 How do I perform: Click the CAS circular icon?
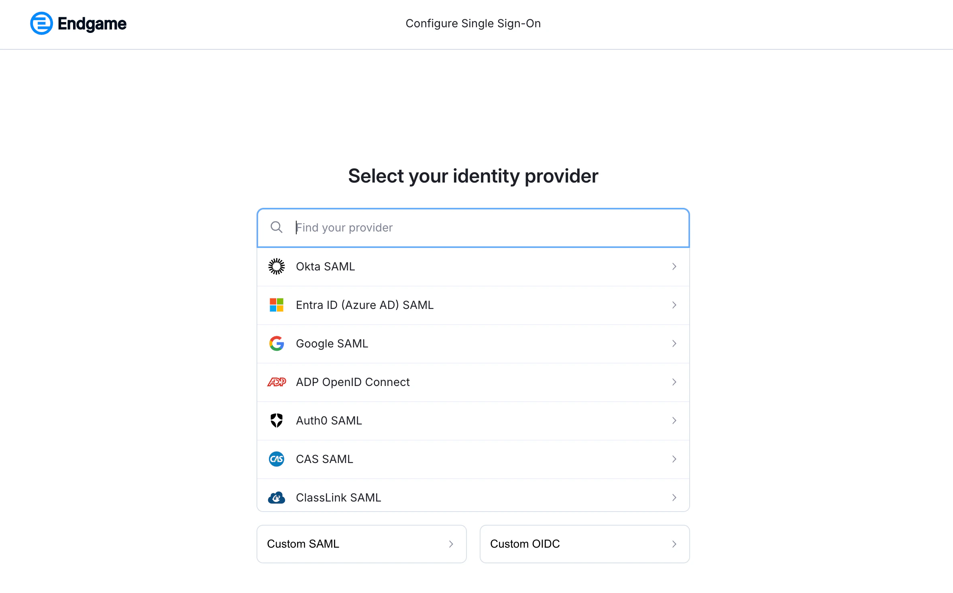click(276, 459)
